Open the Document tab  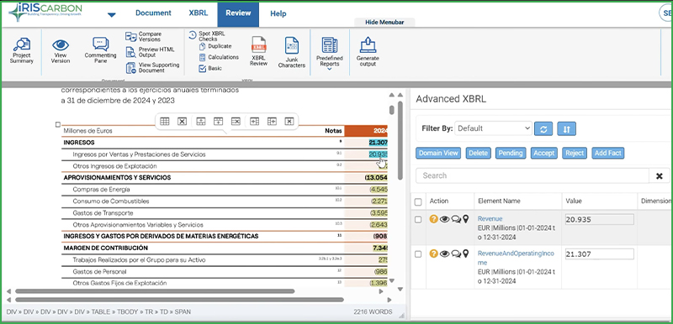tap(153, 13)
